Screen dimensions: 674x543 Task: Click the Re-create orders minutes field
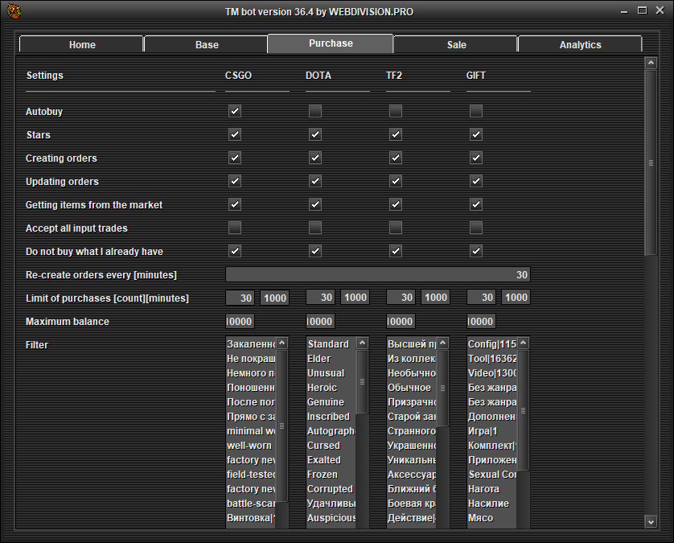(x=377, y=275)
